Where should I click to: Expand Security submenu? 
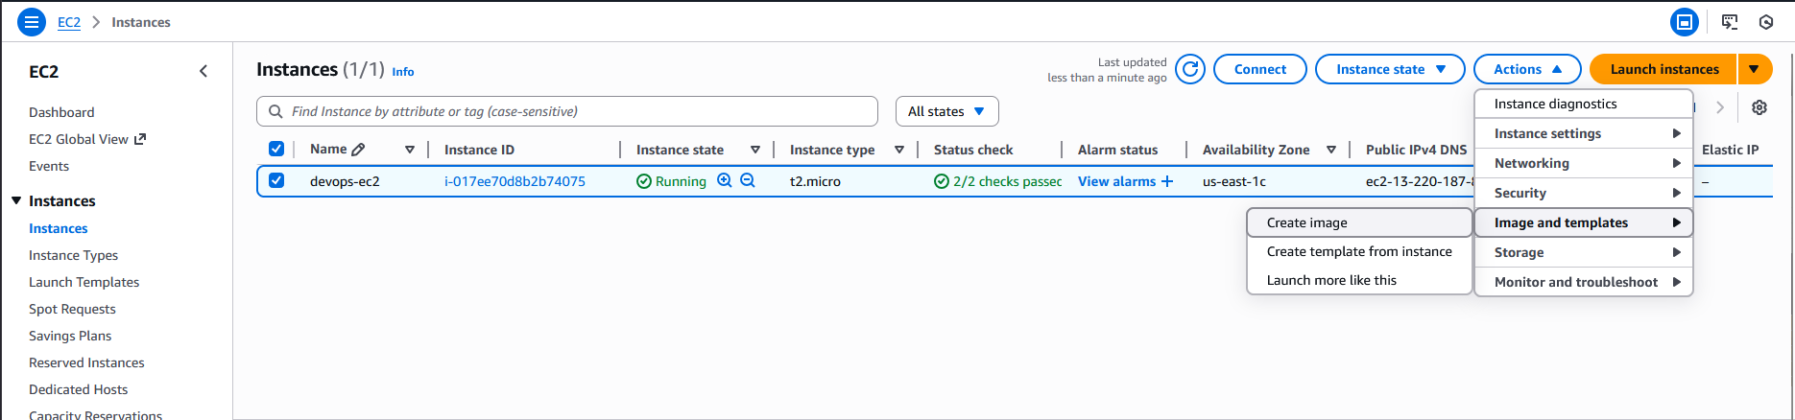1583,193
